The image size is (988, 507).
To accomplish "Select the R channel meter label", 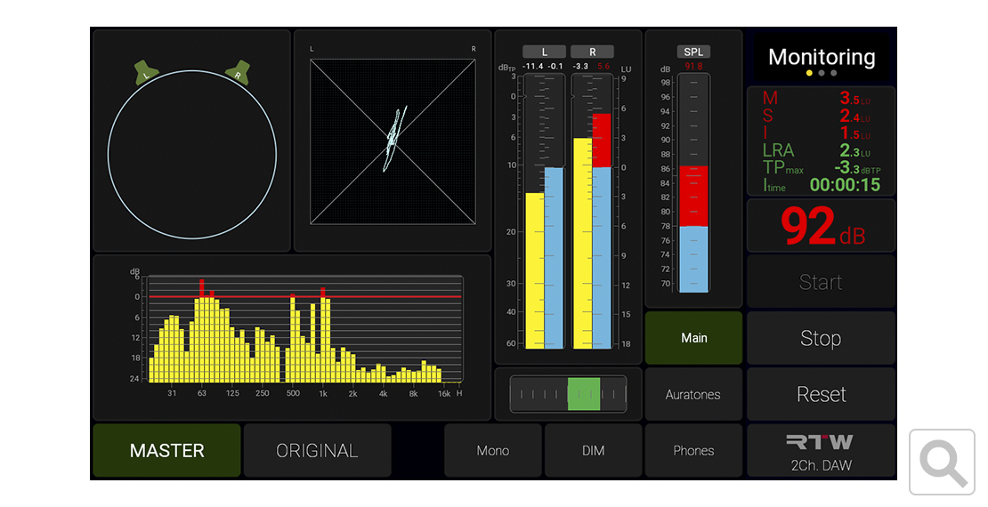I will coord(592,52).
